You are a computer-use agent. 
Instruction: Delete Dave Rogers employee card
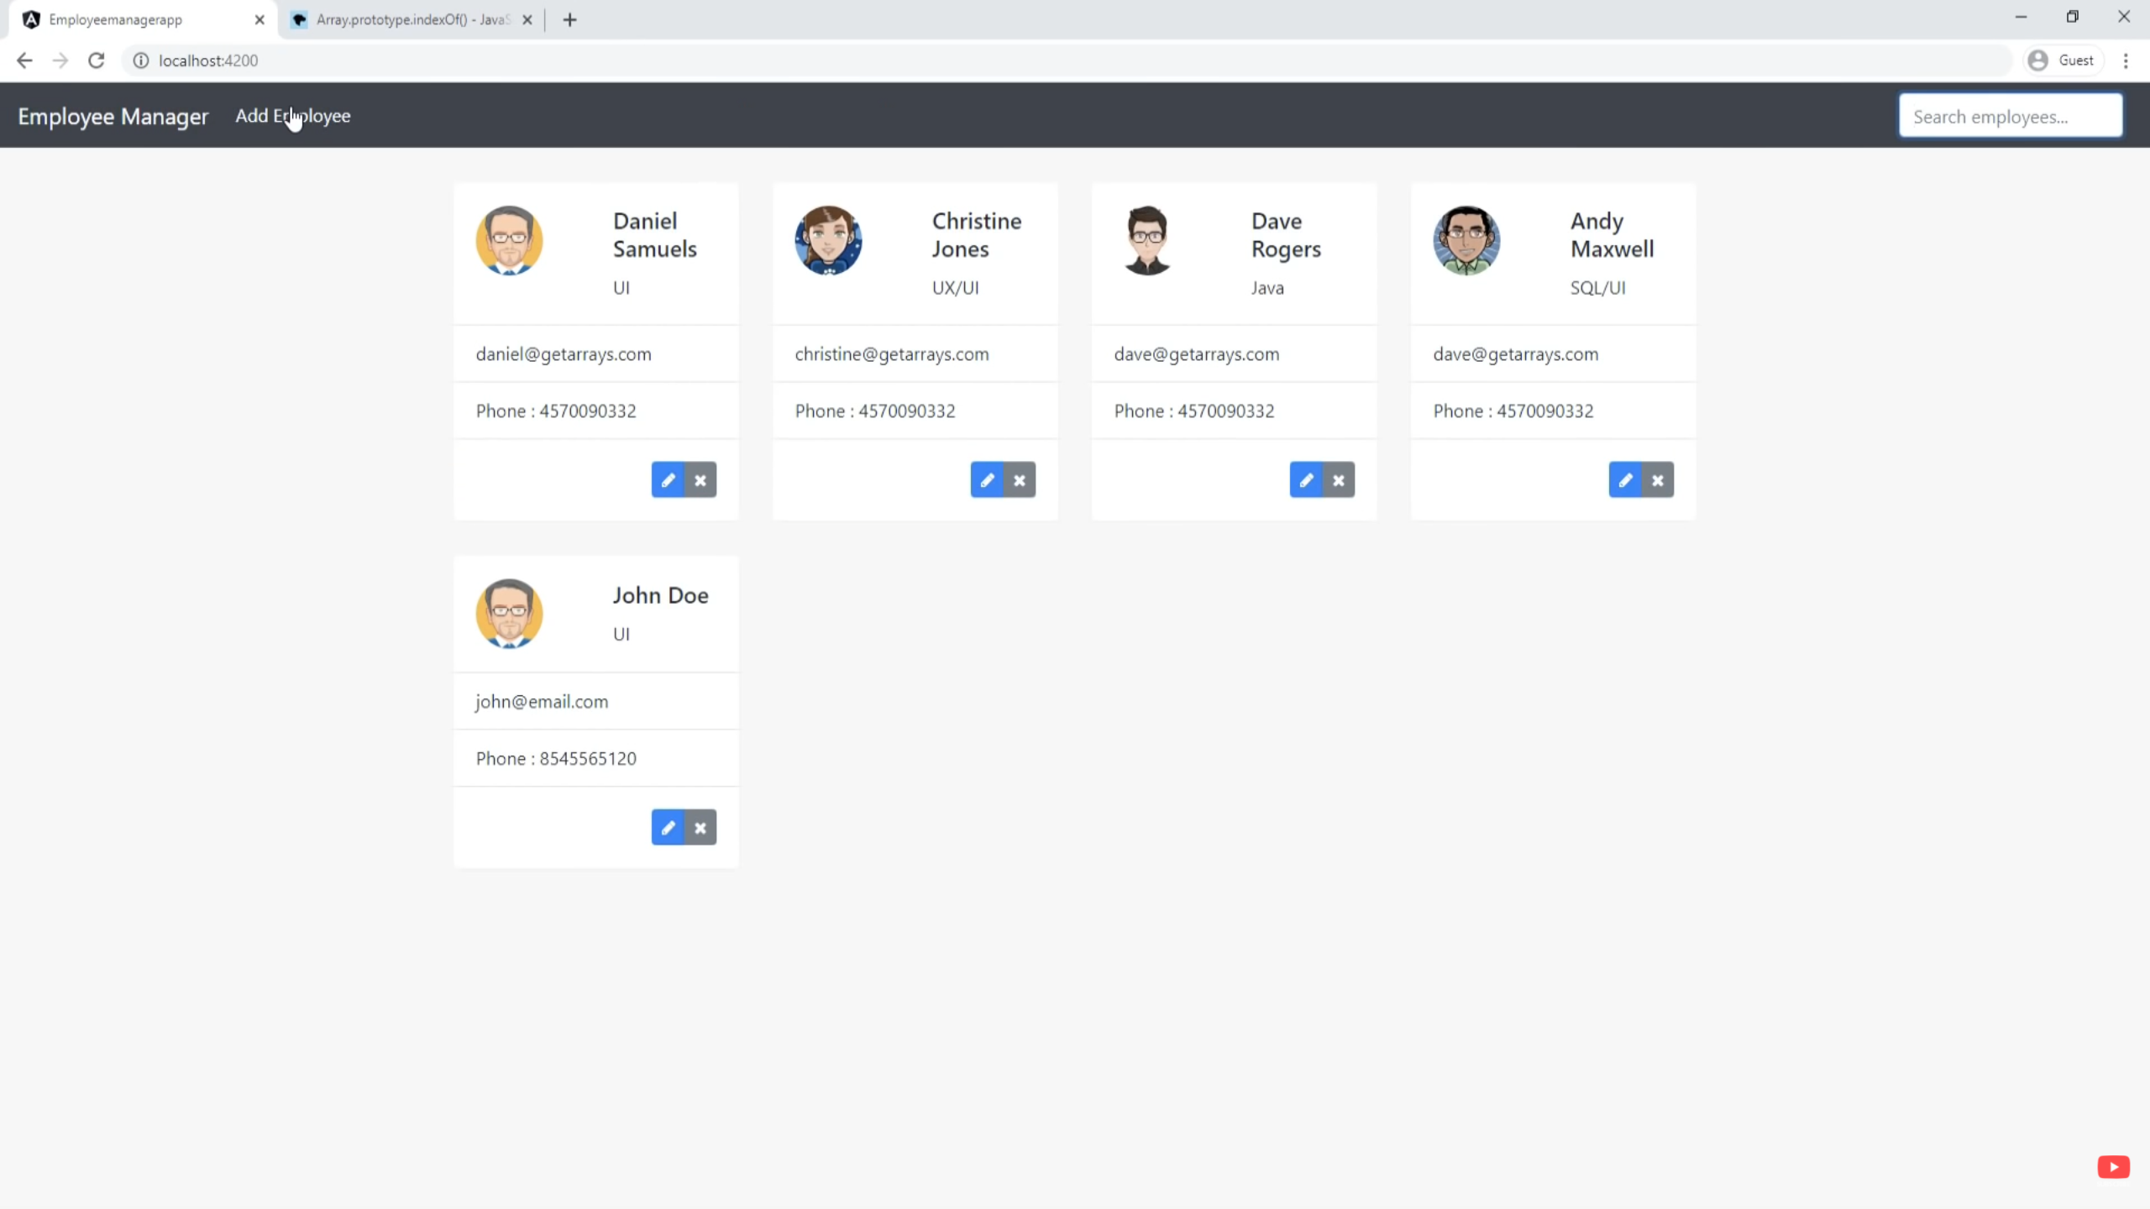pos(1339,480)
